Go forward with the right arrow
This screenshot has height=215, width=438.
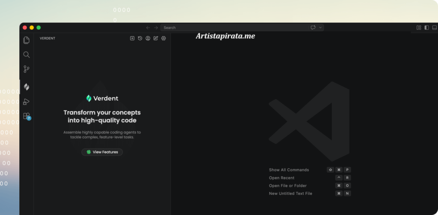coord(156,28)
